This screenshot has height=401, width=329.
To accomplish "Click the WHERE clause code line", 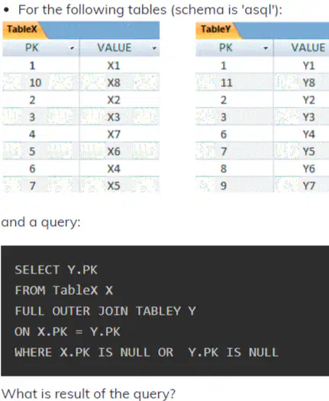I will coord(147,352).
